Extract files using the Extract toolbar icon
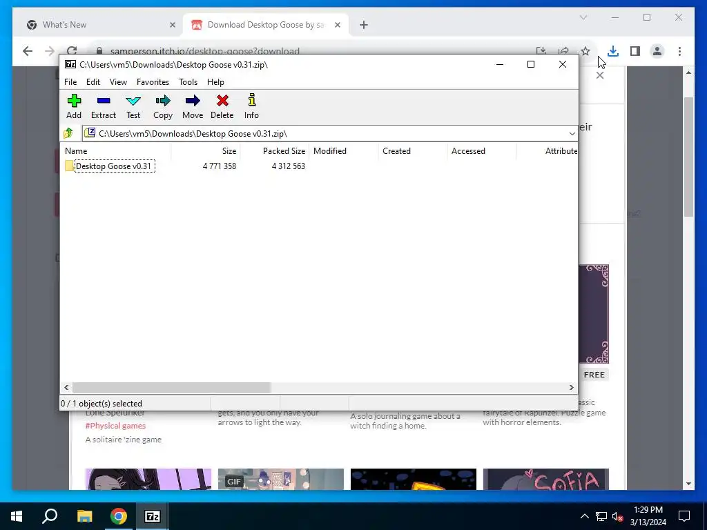The width and height of the screenshot is (707, 530). (x=104, y=107)
